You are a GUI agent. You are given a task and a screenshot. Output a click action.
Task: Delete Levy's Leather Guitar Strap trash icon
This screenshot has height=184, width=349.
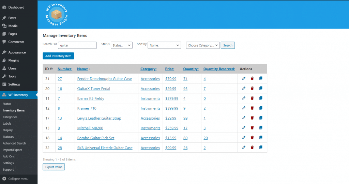pos(252,118)
